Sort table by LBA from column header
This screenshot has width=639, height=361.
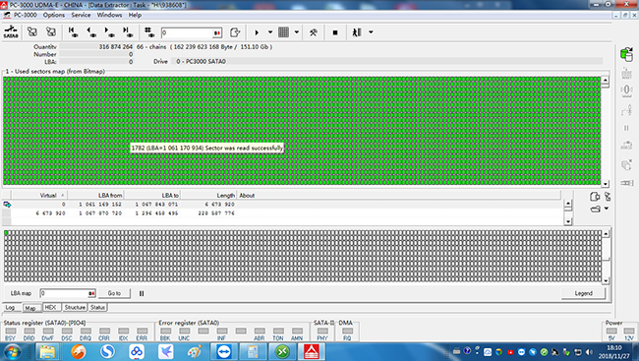(x=95, y=196)
